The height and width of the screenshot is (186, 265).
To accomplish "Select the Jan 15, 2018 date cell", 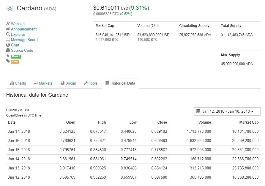I will click(19, 150).
